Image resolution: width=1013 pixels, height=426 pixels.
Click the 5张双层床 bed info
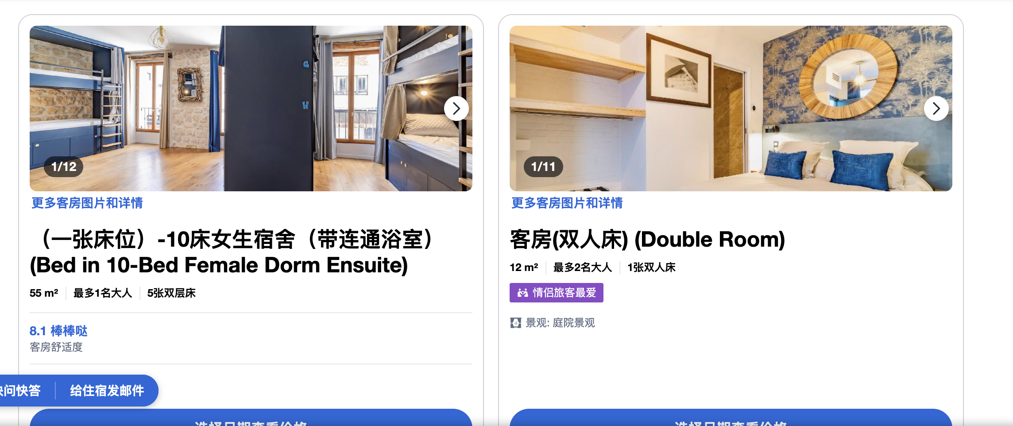(171, 293)
